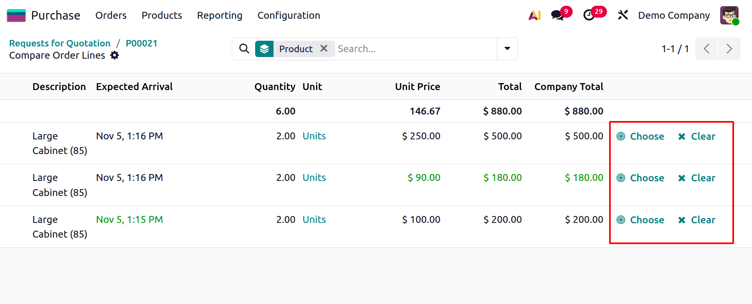Click the $ 880.00 Company Total sum
The height and width of the screenshot is (304, 752).
584,111
